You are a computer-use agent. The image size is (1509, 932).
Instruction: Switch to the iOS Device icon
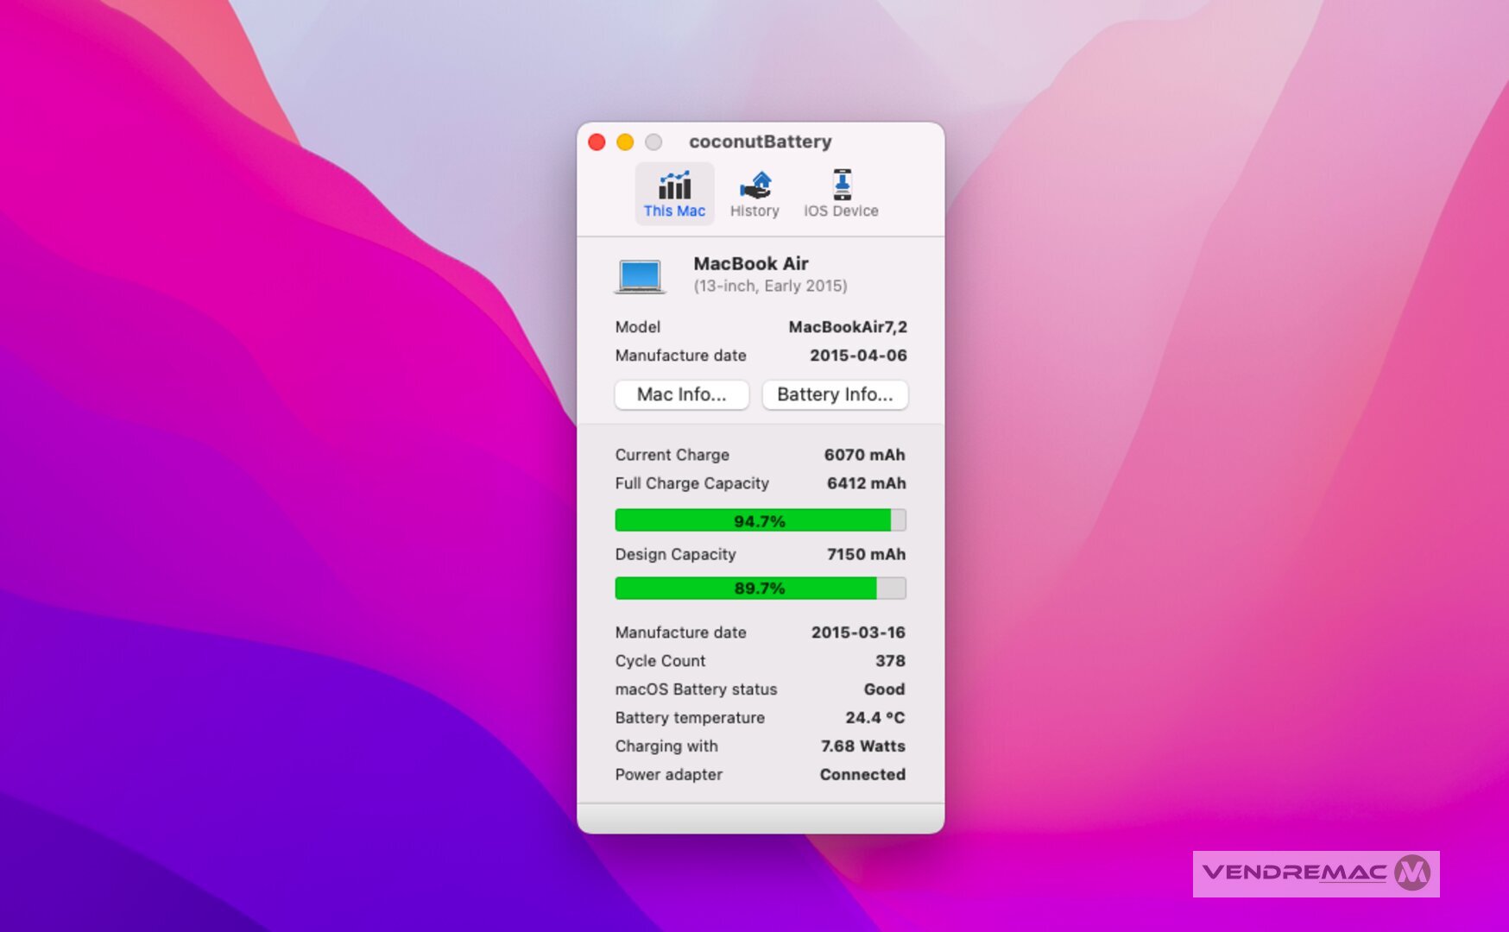click(x=841, y=186)
